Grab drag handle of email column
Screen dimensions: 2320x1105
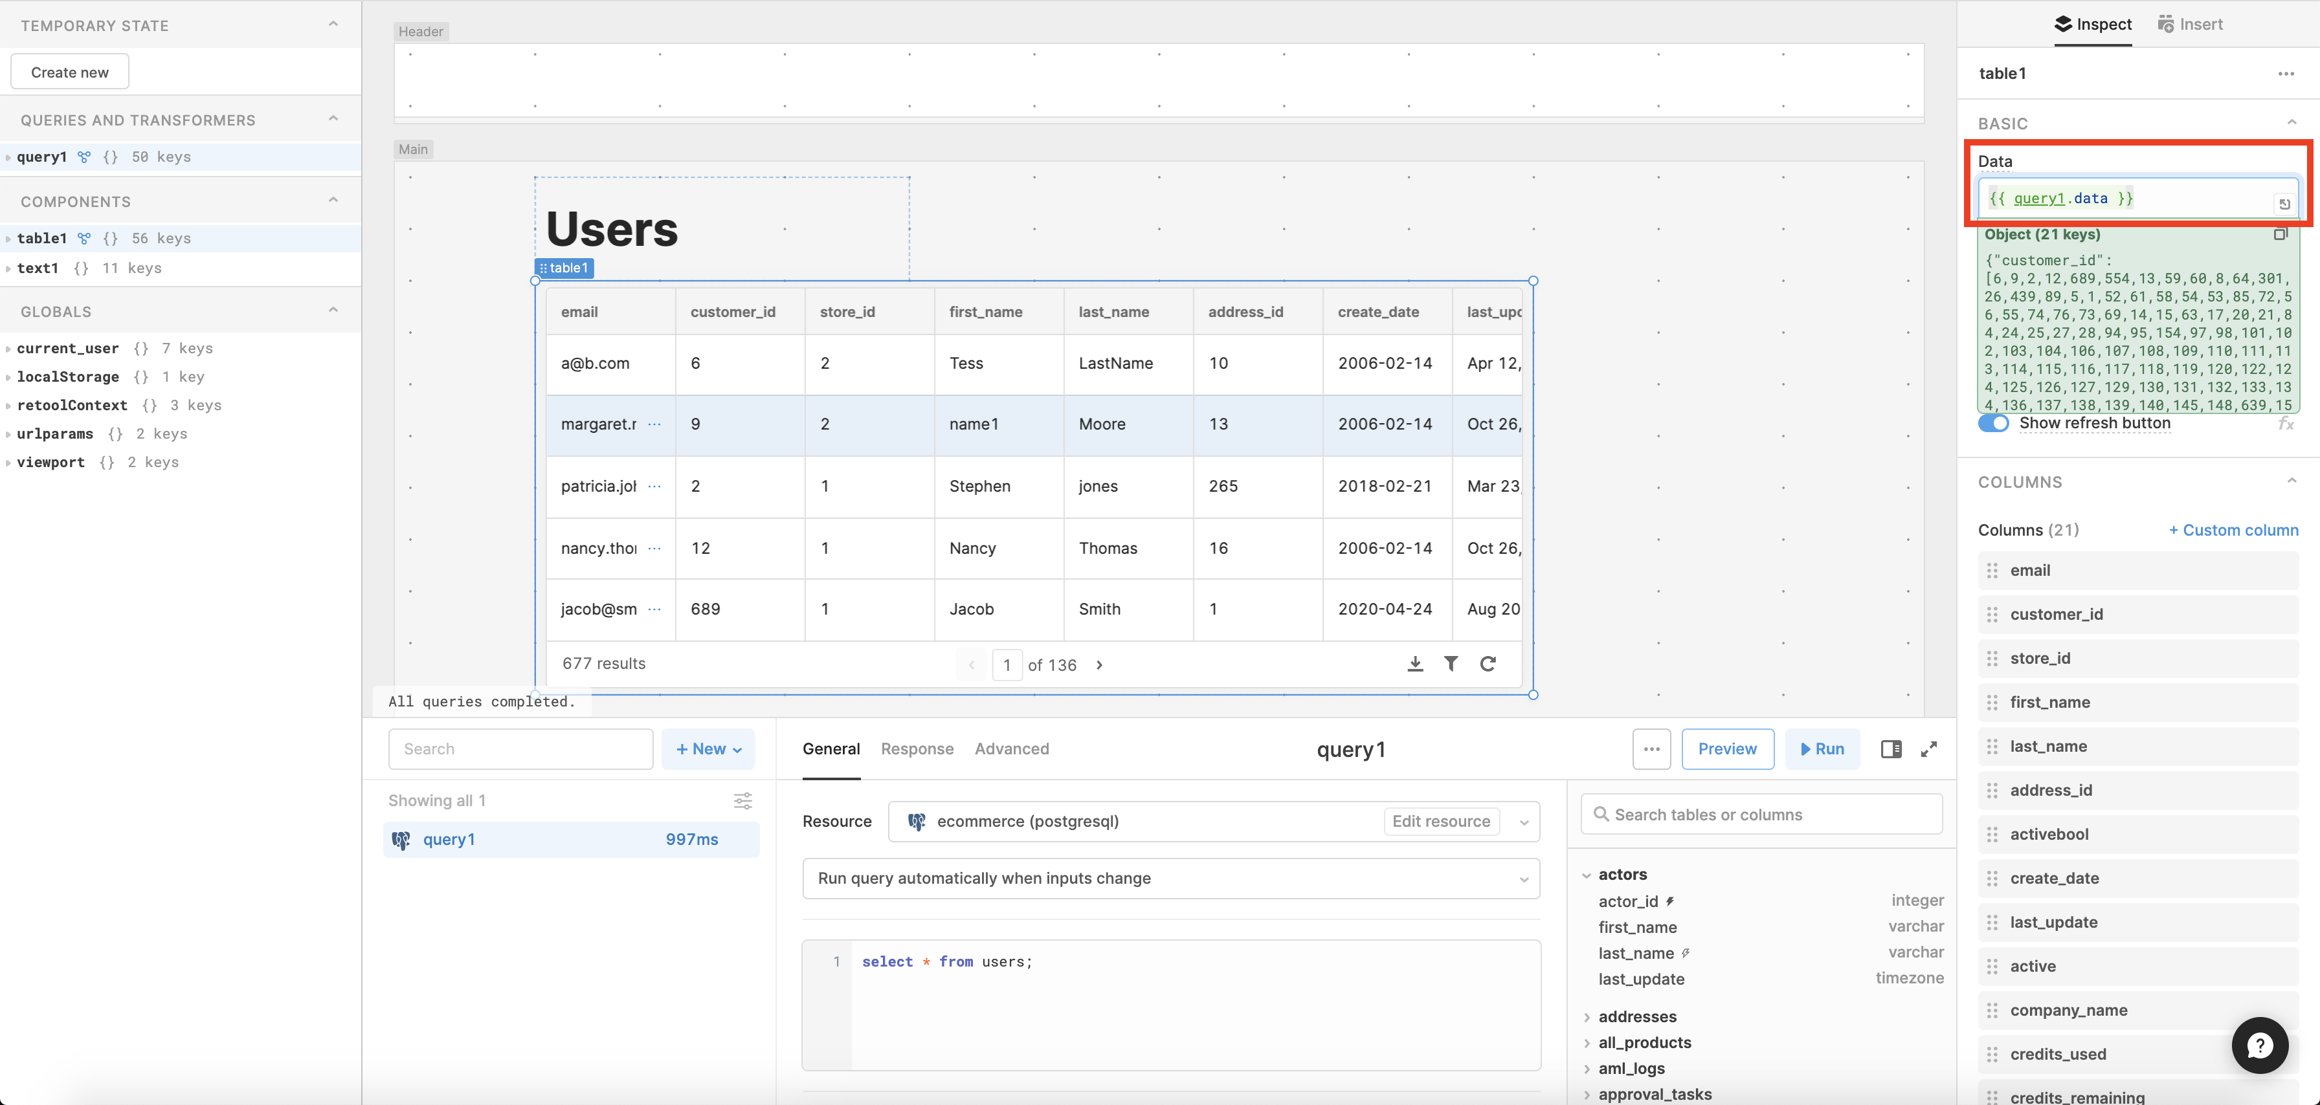[x=1992, y=571]
